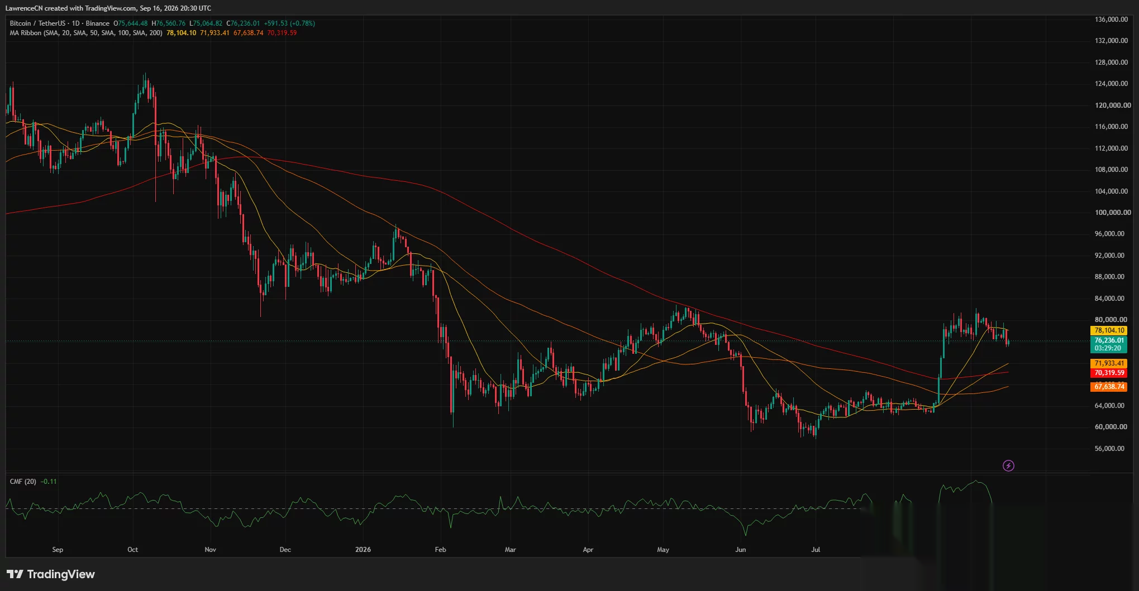Click the high value H76,560.76
Image resolution: width=1139 pixels, height=591 pixels.
[x=169, y=23]
